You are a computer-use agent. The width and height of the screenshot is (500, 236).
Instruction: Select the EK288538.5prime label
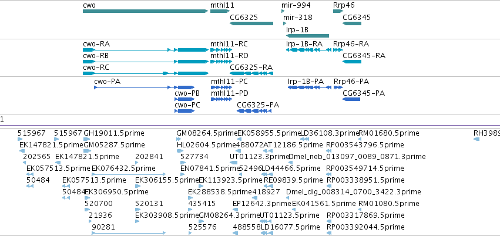pos(220,192)
